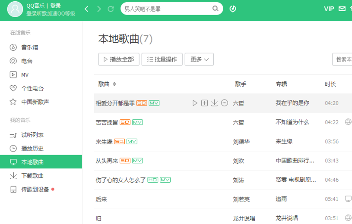Click download arrow icon on 相爱分开都是罪 row

pyautogui.click(x=214, y=103)
